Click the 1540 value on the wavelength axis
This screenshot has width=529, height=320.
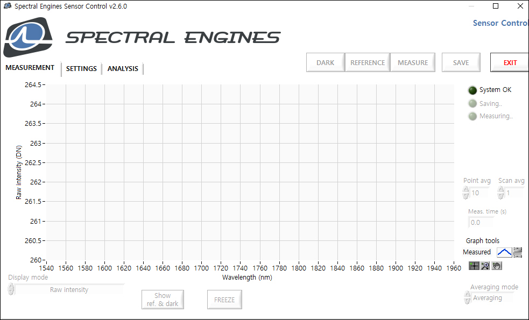pos(46,268)
